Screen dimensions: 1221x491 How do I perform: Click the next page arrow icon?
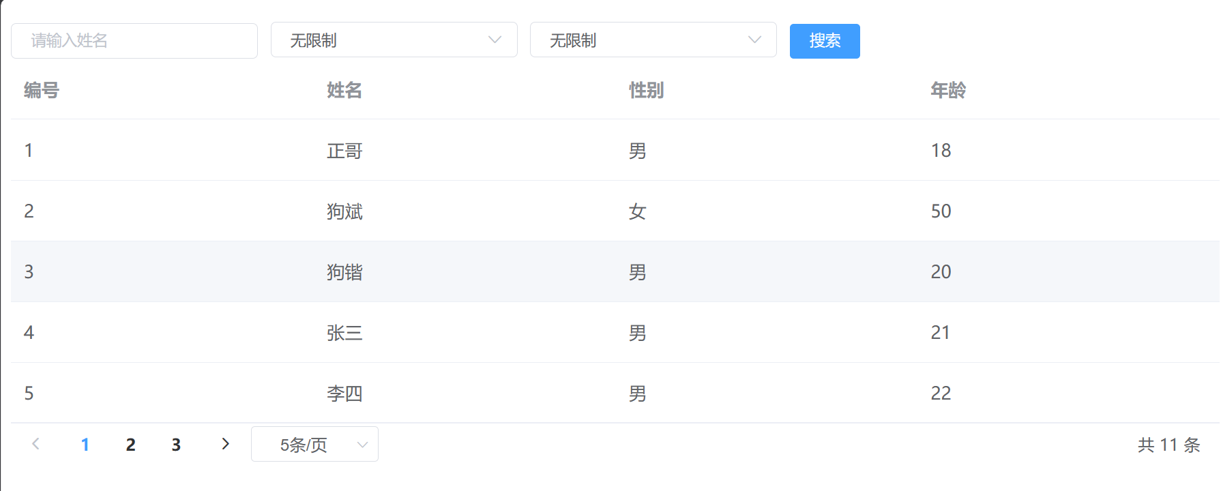click(226, 444)
